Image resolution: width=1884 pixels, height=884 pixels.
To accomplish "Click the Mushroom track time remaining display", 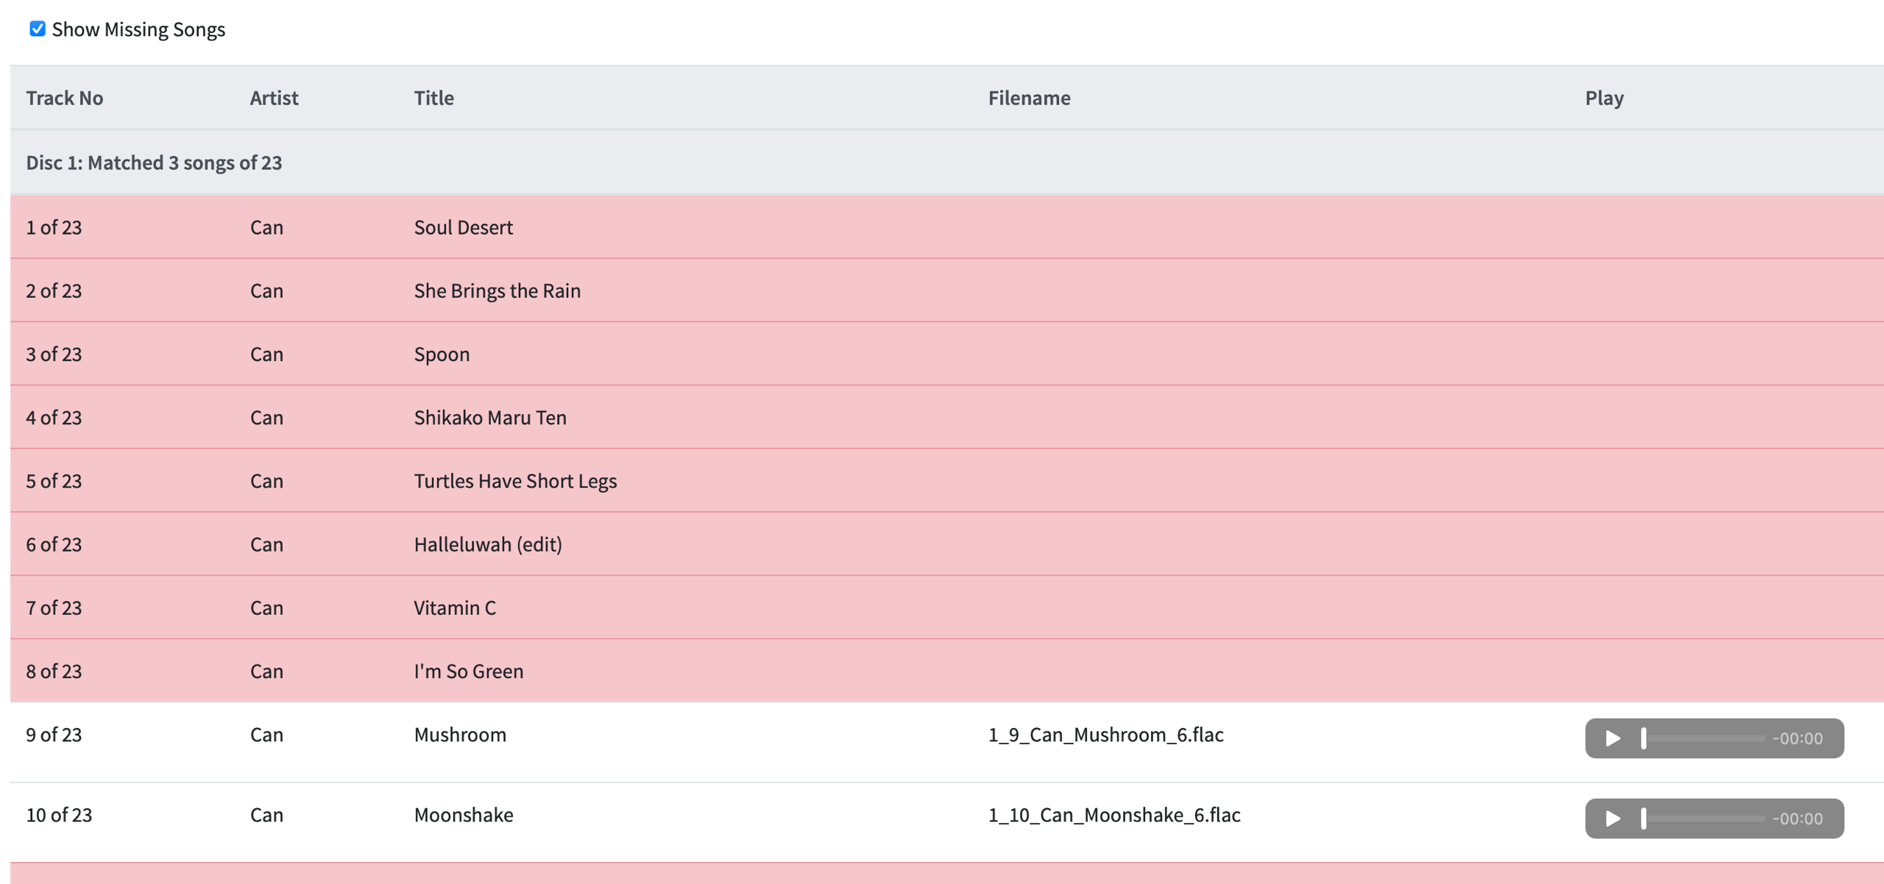I will pos(1797,738).
